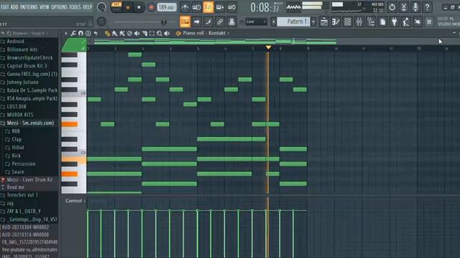
Task: Toggle wait for input to start
Action: (196, 7)
